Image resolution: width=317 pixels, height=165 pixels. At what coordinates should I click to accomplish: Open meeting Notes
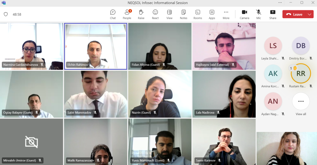[x=184, y=14]
